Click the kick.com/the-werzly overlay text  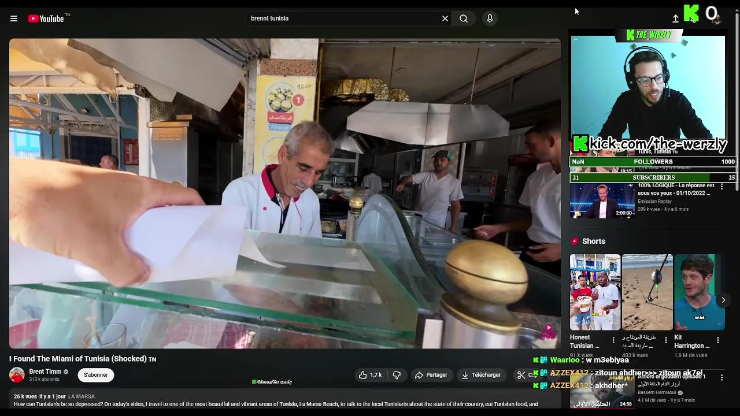point(658,143)
